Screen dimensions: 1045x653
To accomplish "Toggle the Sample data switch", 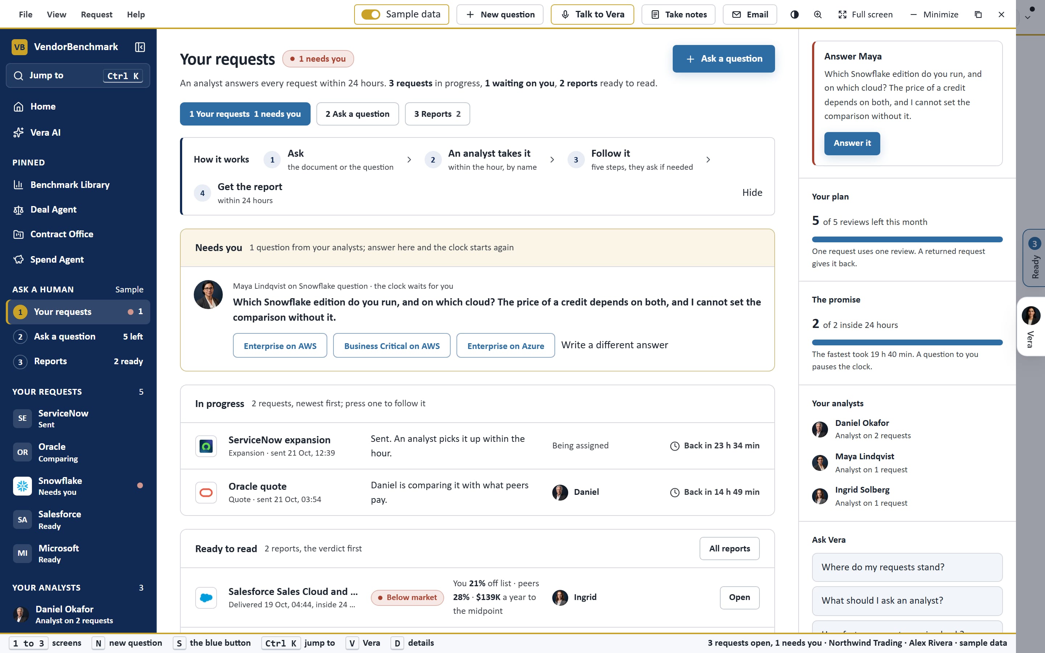I will point(370,15).
